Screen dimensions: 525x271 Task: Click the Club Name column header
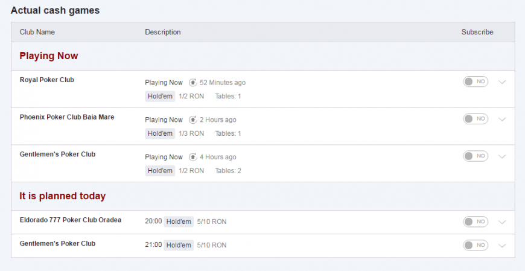click(37, 32)
